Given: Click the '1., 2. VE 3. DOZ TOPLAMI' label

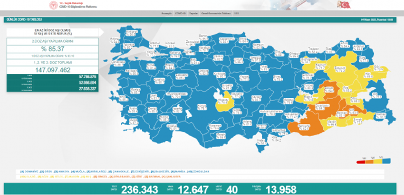Looking at the screenshot, I should (53, 63).
